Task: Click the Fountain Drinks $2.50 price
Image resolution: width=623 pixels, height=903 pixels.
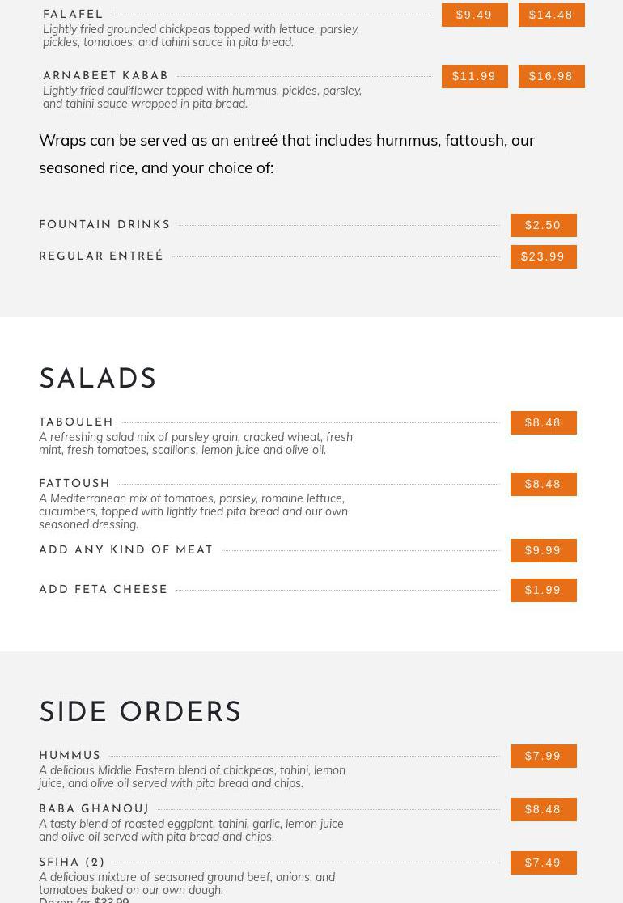Action: pos(543,225)
